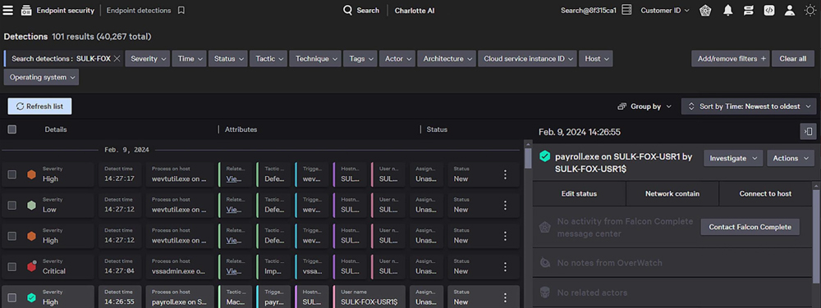Open the hamburger main menu
Screen dimensions: 821x308
[x=8, y=11]
